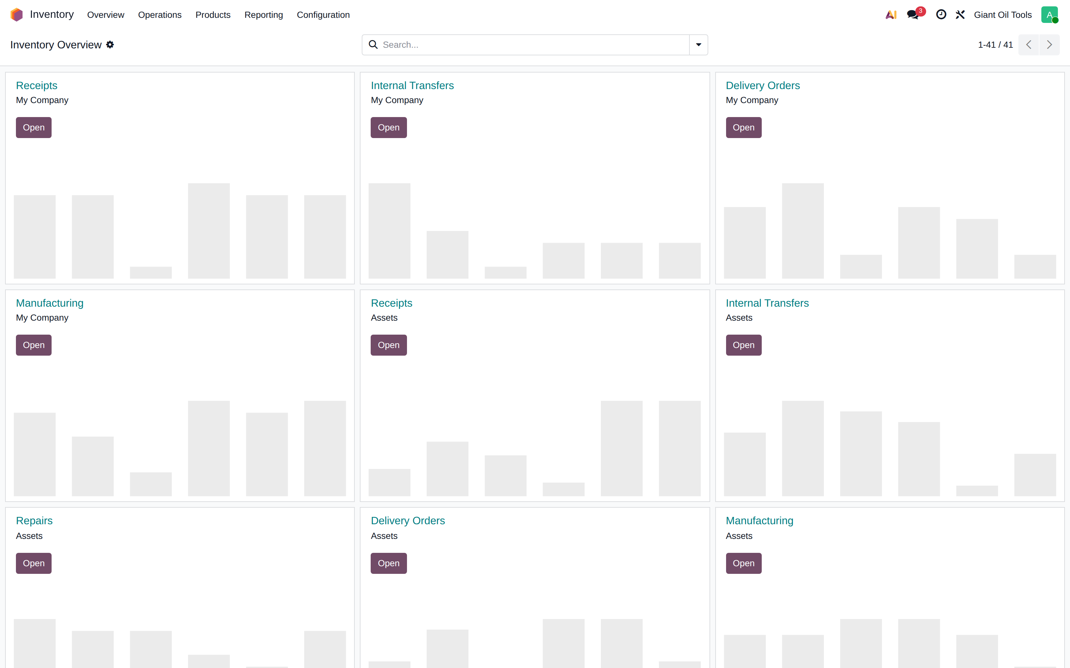This screenshot has height=668, width=1070.
Task: Switch company via Giant Oil Tools
Action: (1003, 15)
